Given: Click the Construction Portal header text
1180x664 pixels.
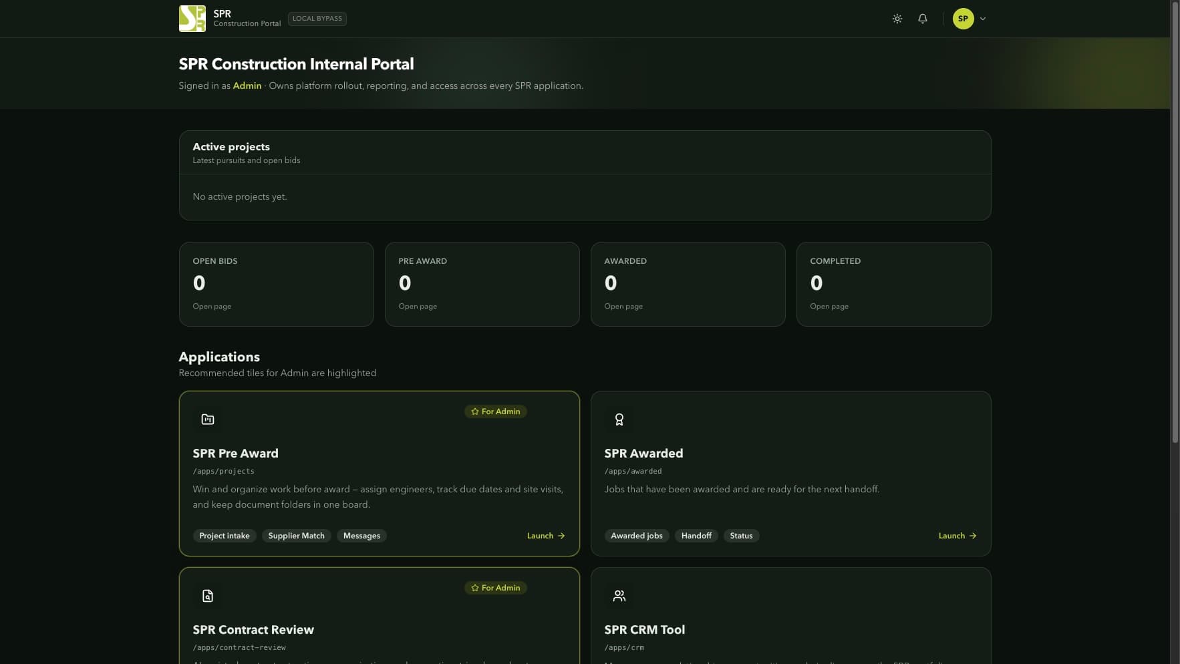Looking at the screenshot, I should (x=247, y=24).
